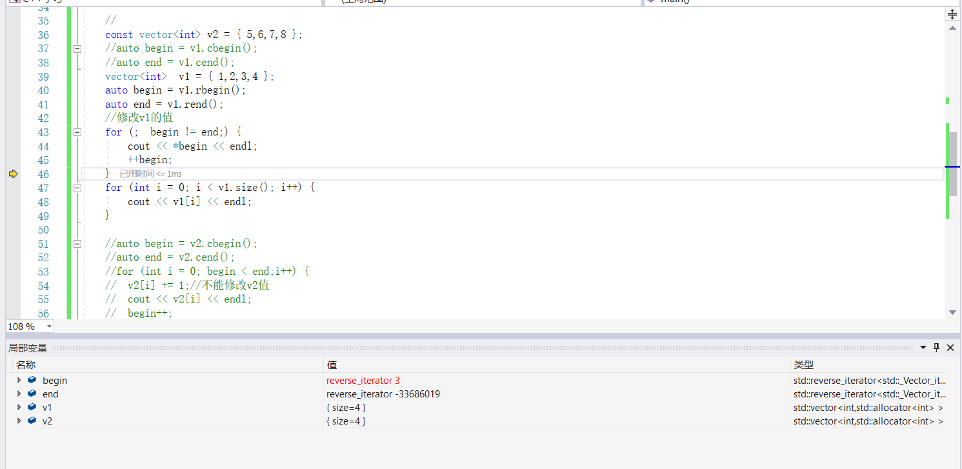Click the 局部变量 panel title
The width and height of the screenshot is (962, 469).
pos(28,348)
